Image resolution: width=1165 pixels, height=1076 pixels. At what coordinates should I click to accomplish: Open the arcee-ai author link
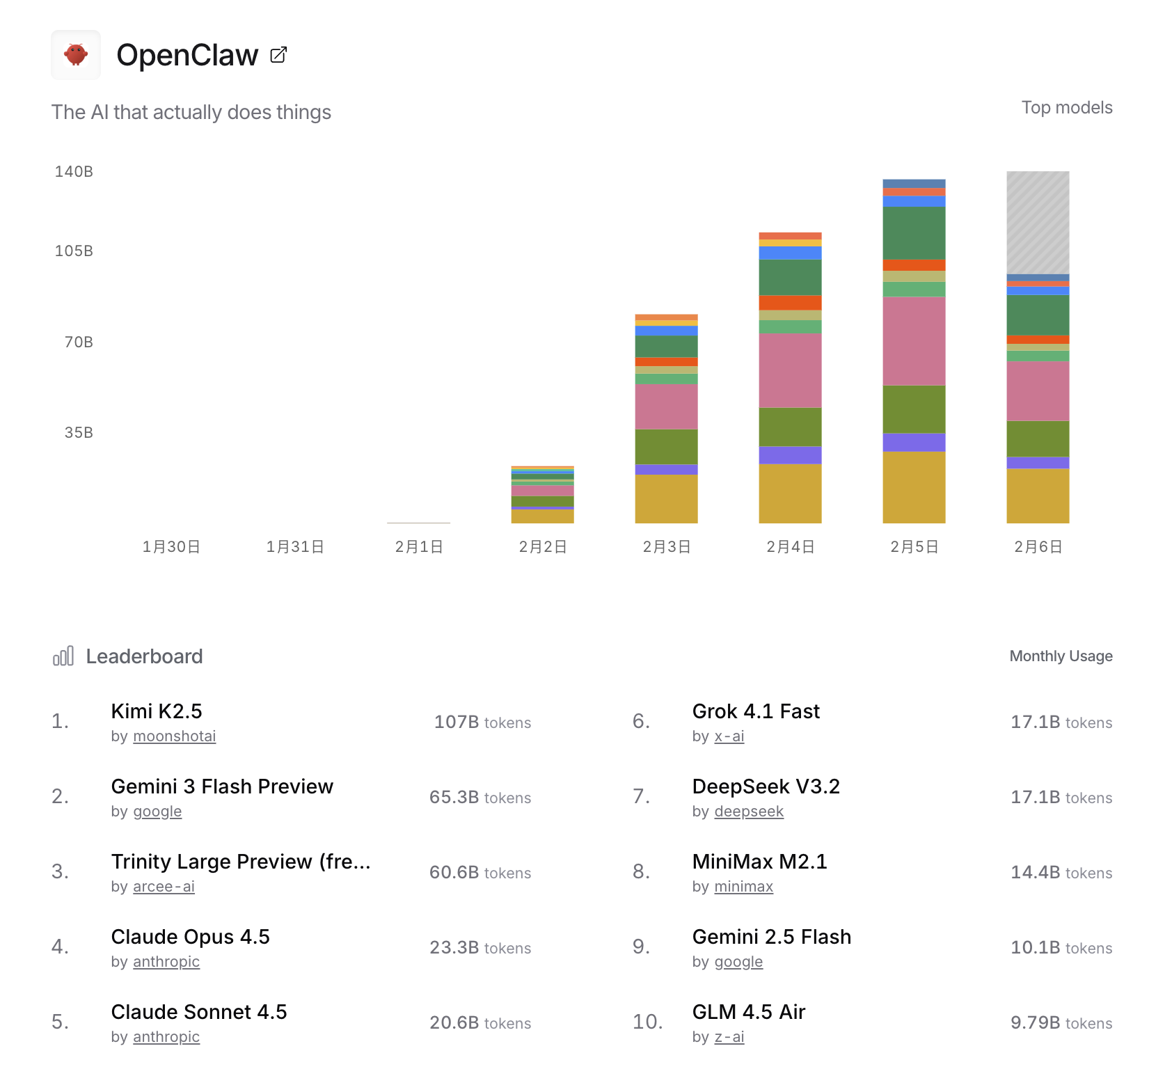click(x=164, y=887)
